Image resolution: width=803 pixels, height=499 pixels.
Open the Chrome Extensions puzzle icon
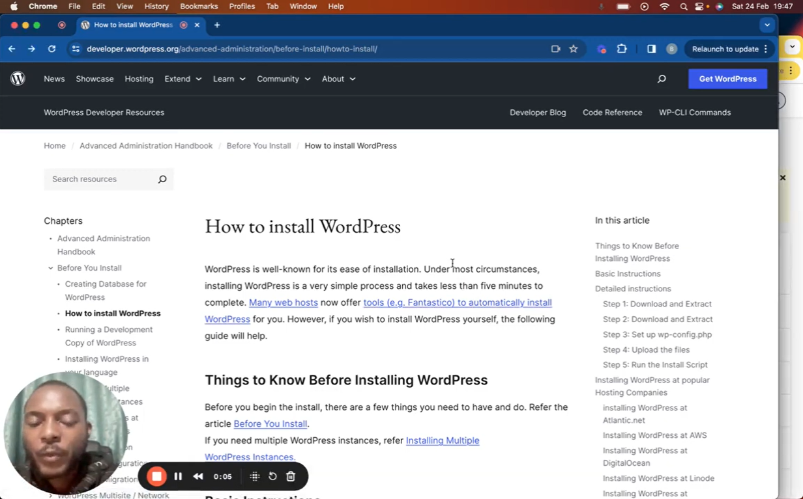tap(622, 49)
